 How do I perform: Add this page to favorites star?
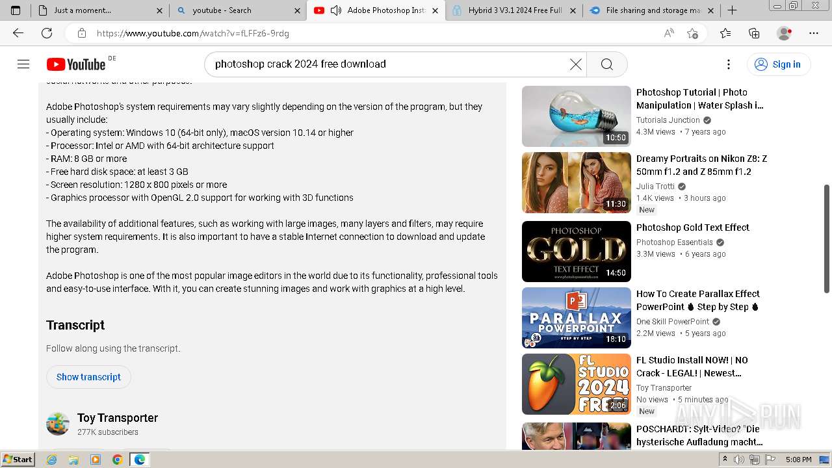pos(693,33)
